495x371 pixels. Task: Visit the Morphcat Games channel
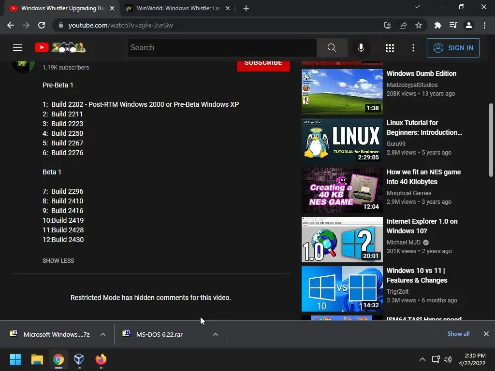point(409,193)
